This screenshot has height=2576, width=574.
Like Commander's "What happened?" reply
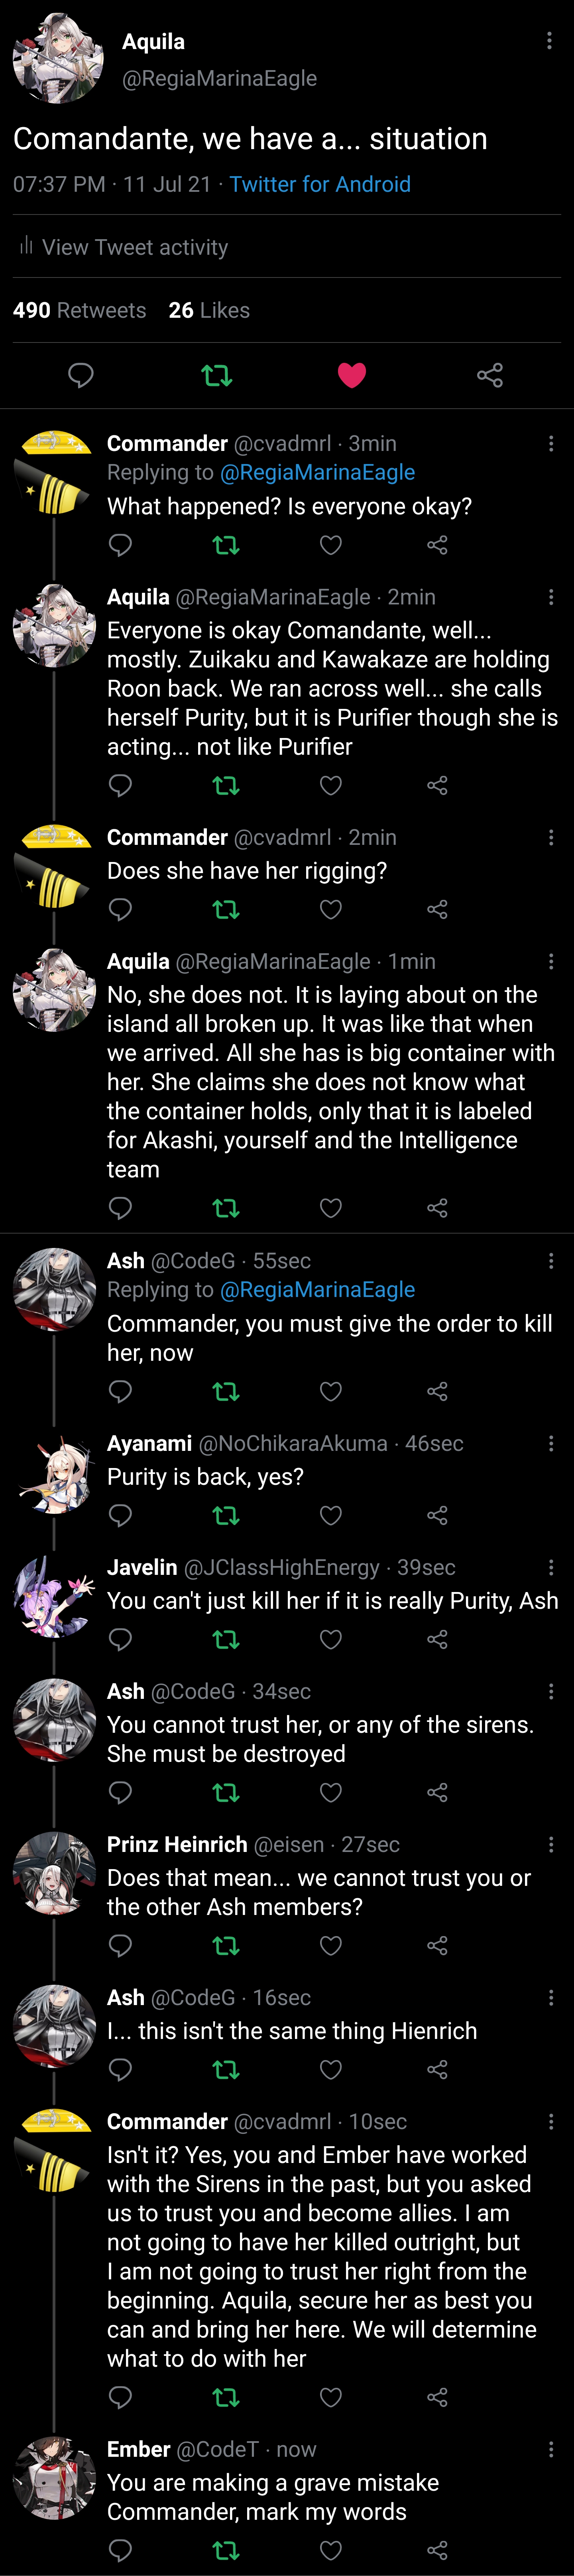[331, 545]
